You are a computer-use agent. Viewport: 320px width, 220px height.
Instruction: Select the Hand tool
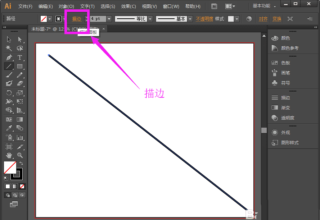pyautogui.click(x=9, y=155)
